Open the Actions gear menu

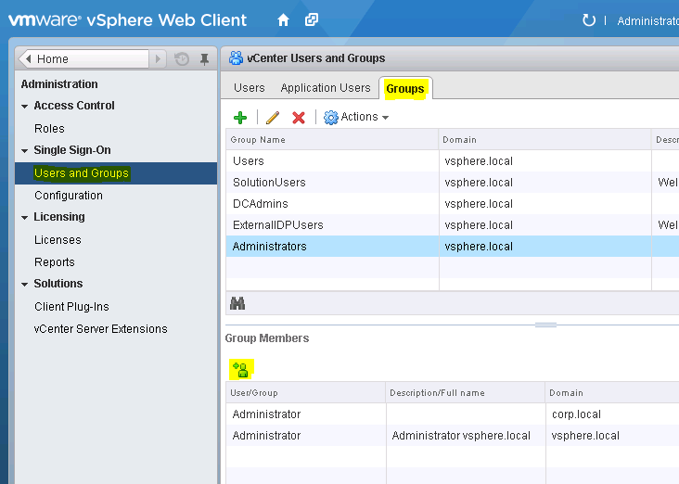click(x=356, y=117)
